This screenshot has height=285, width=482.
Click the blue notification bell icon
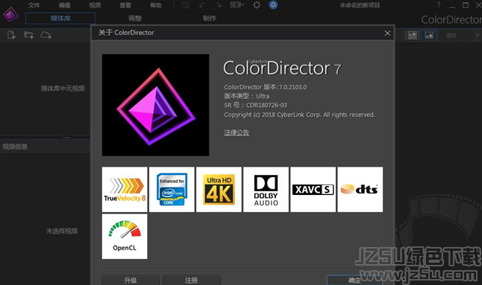point(273,5)
